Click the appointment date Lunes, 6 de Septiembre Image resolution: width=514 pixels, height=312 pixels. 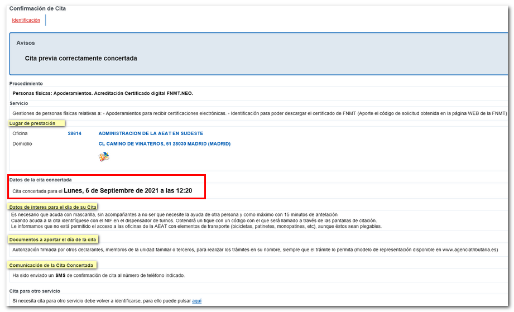tap(128, 191)
